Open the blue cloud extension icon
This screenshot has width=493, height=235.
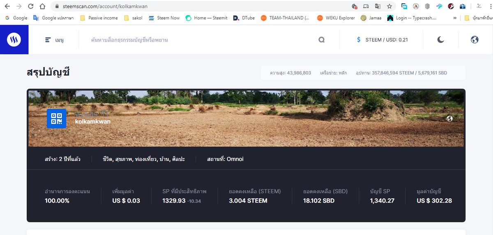click(463, 6)
